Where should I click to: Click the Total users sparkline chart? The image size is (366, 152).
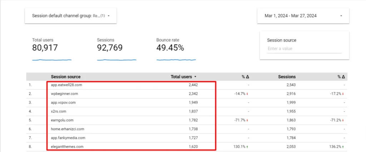pyautogui.click(x=52, y=60)
